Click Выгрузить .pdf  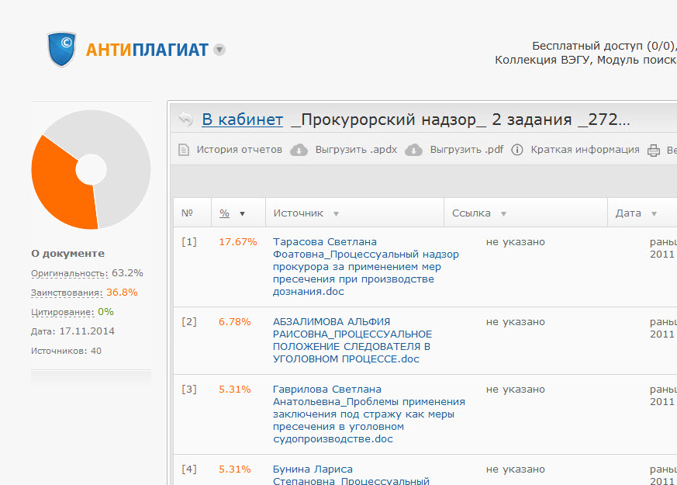pos(467,150)
